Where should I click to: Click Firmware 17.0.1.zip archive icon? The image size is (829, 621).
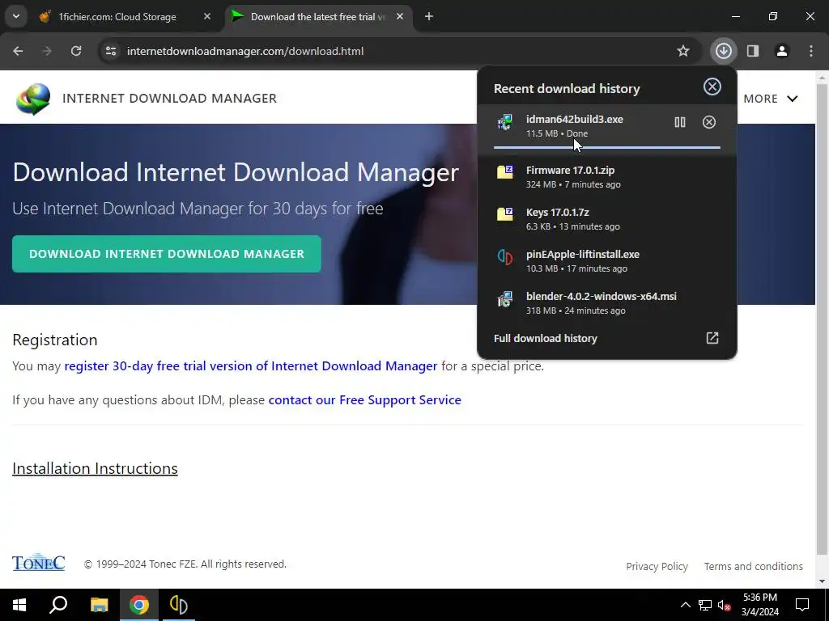click(505, 171)
